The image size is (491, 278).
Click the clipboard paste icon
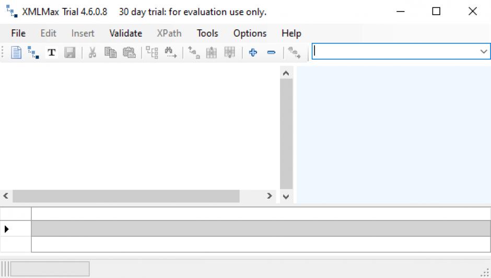click(129, 52)
